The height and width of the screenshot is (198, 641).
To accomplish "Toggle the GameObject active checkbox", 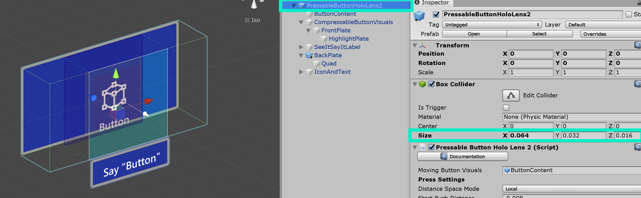I will (436, 14).
